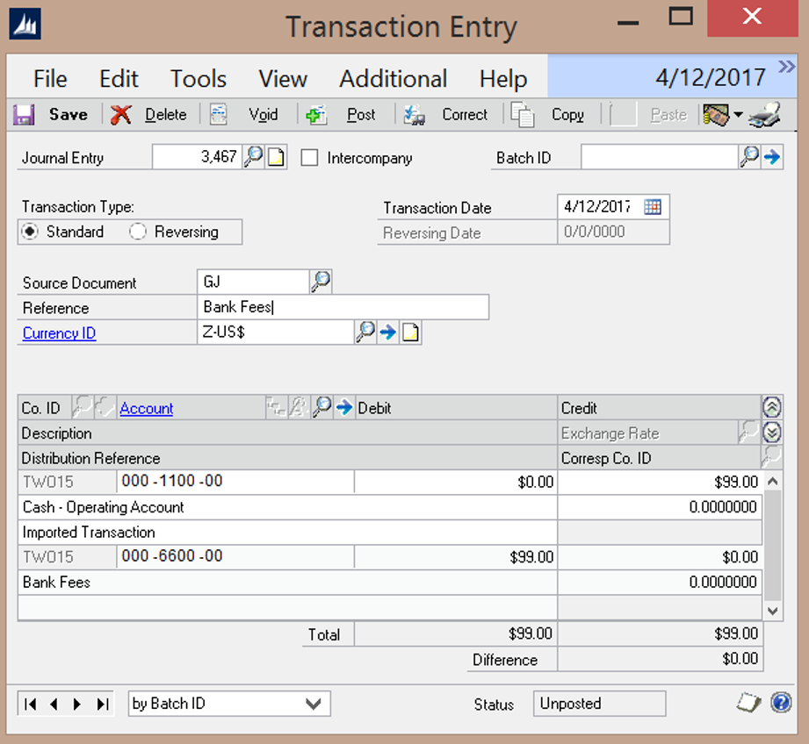The image size is (809, 744).
Task: Click the Post toolbar icon
Action: click(x=316, y=115)
